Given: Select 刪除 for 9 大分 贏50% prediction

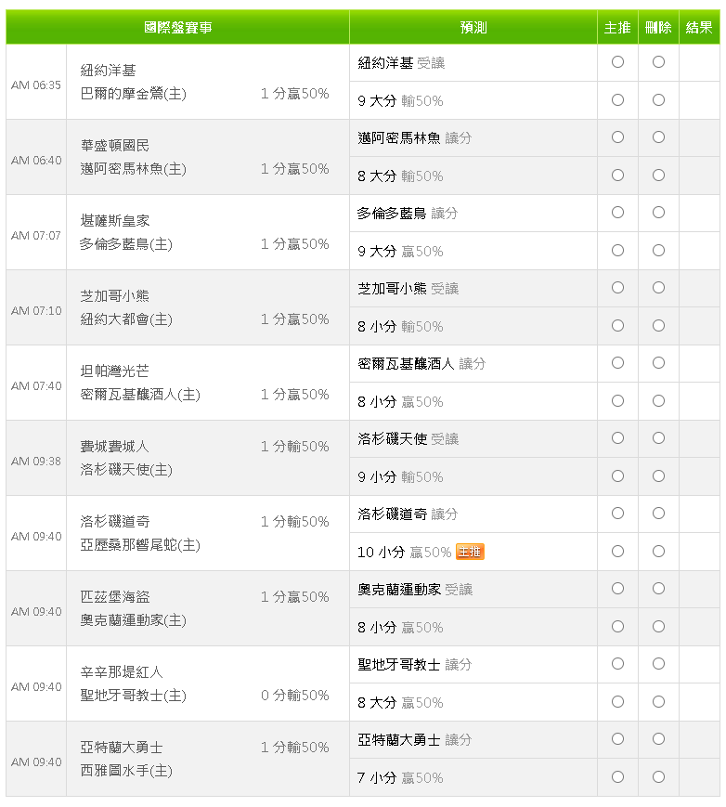Looking at the screenshot, I should coord(658,251).
